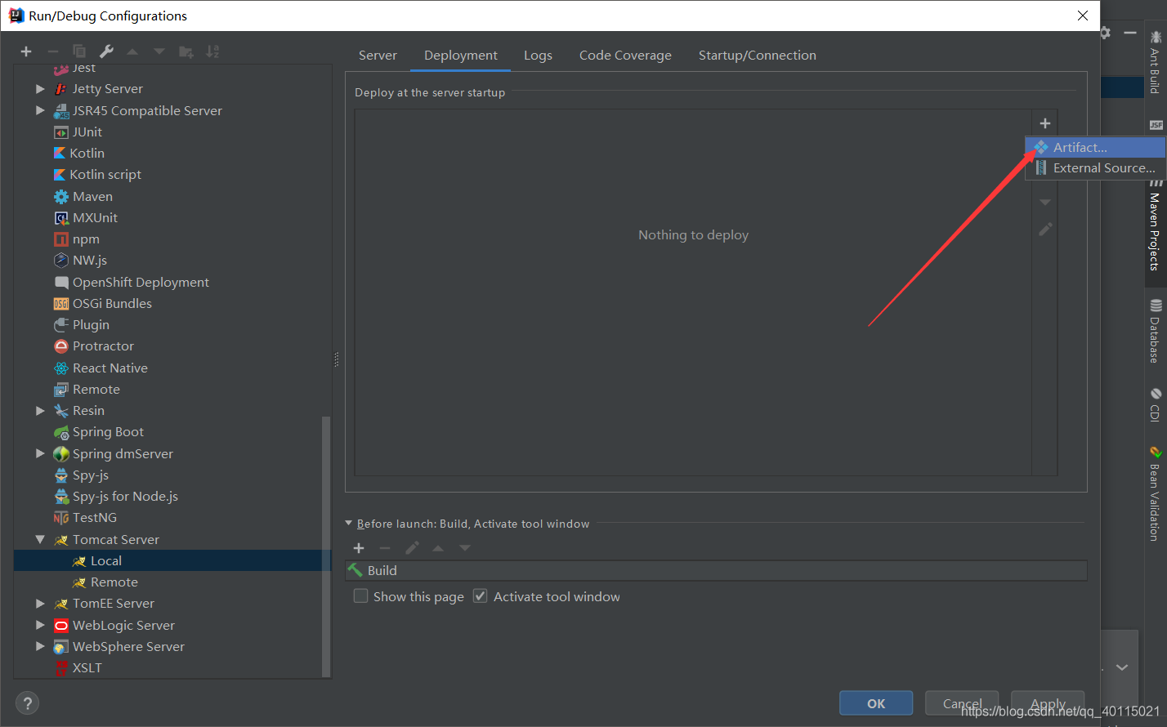Uncheck the Activate tool window checkbox
The image size is (1167, 727).
tap(481, 596)
